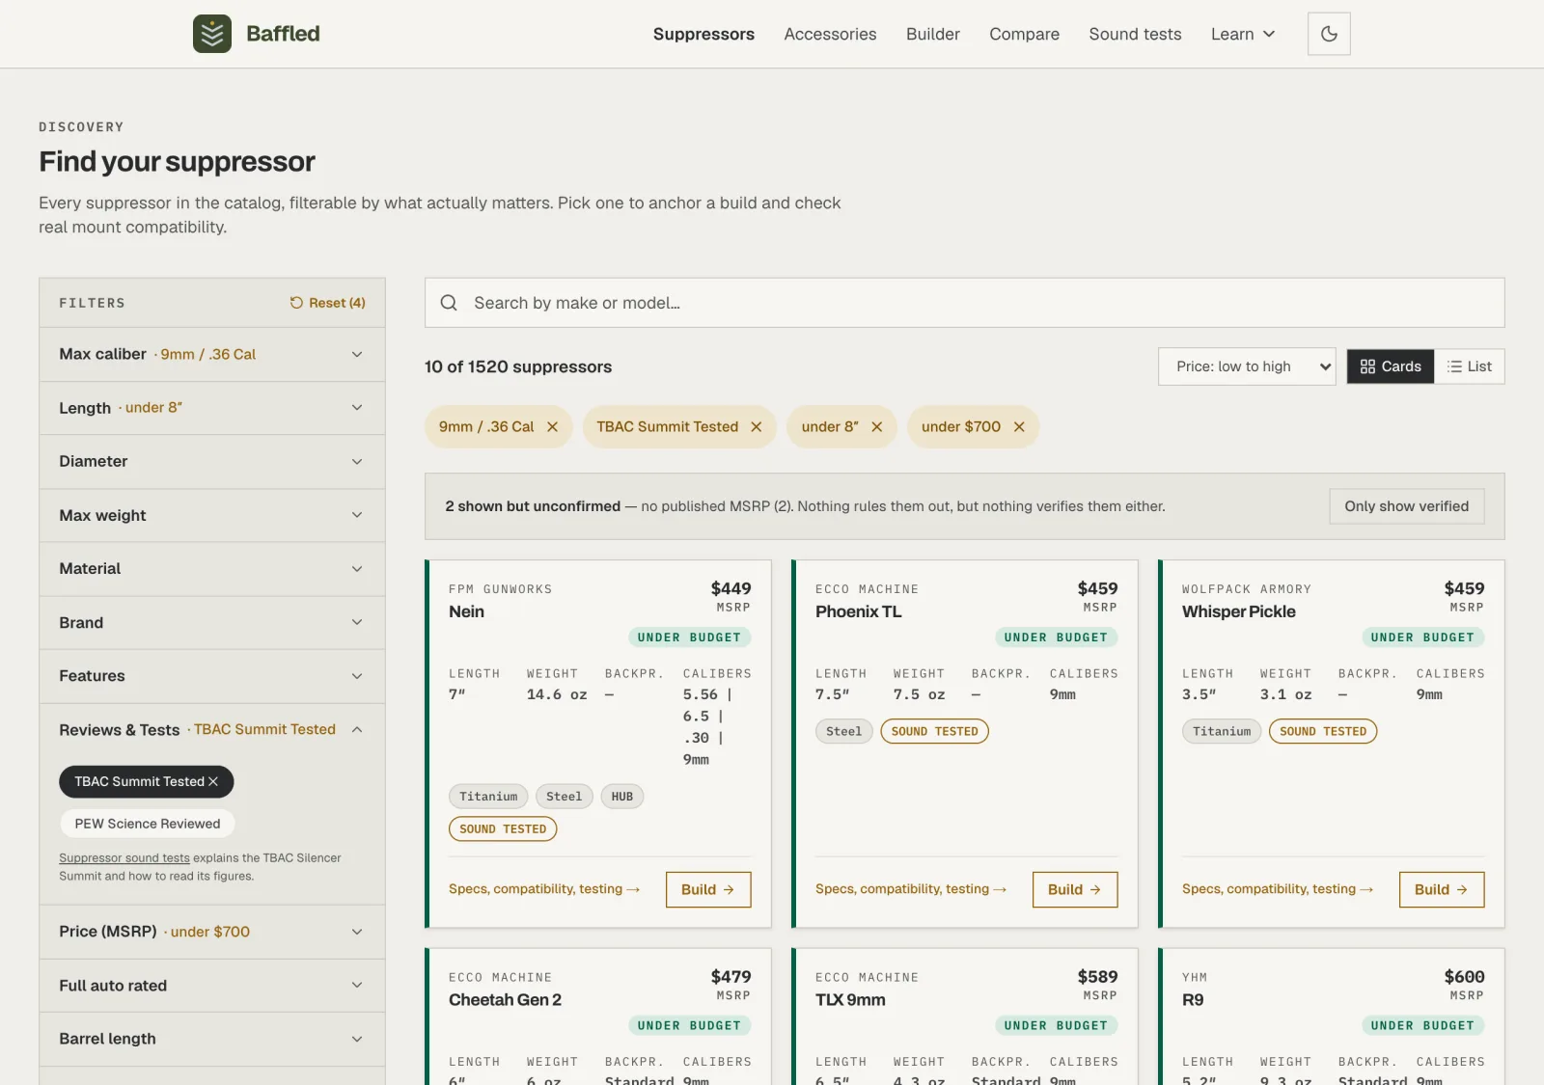Image resolution: width=1544 pixels, height=1085 pixels.
Task: Select the PEW Science Reviewed option
Action: [x=148, y=824]
